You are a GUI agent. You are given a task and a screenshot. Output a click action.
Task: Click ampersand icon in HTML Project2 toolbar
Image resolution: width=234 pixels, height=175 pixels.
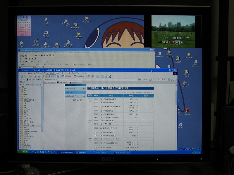(x=47, y=62)
